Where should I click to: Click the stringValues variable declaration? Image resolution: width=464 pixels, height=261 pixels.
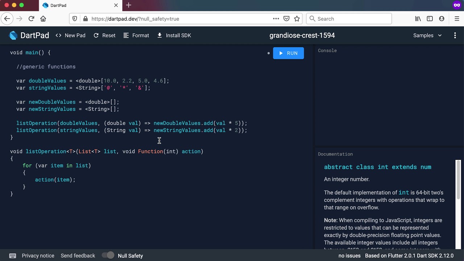tap(83, 88)
